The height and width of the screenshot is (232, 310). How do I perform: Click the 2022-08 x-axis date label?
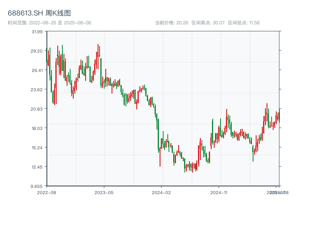pyautogui.click(x=46, y=192)
